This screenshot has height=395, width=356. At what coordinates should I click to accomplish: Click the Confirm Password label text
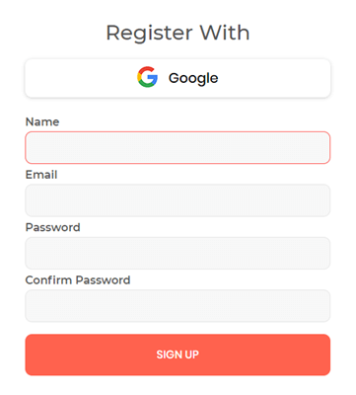tap(78, 279)
